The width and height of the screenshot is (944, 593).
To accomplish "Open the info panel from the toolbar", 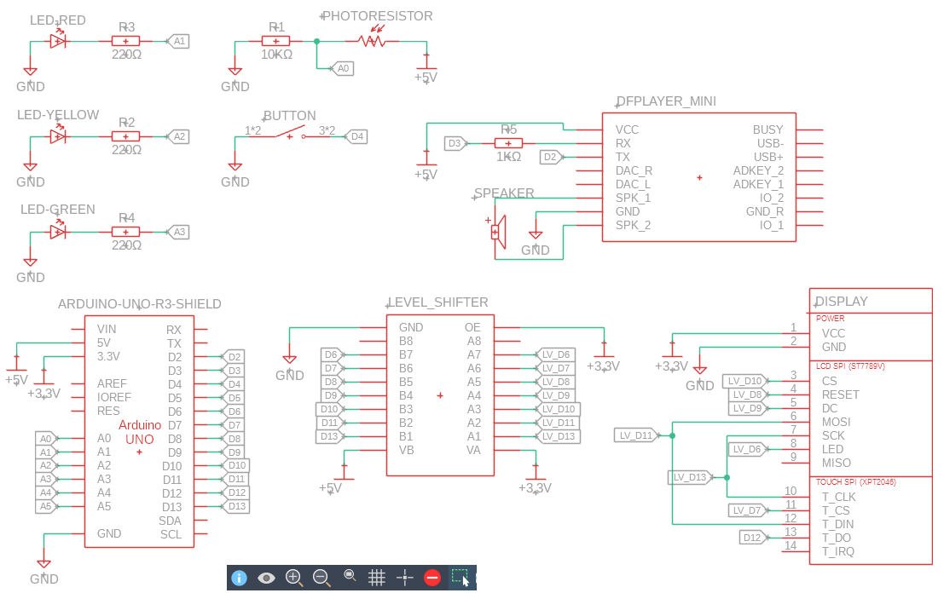I will click(x=239, y=578).
